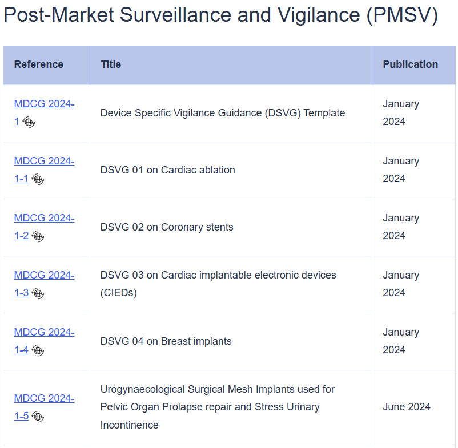Click globe icon next to MDCG 2024-1-4

click(x=38, y=350)
